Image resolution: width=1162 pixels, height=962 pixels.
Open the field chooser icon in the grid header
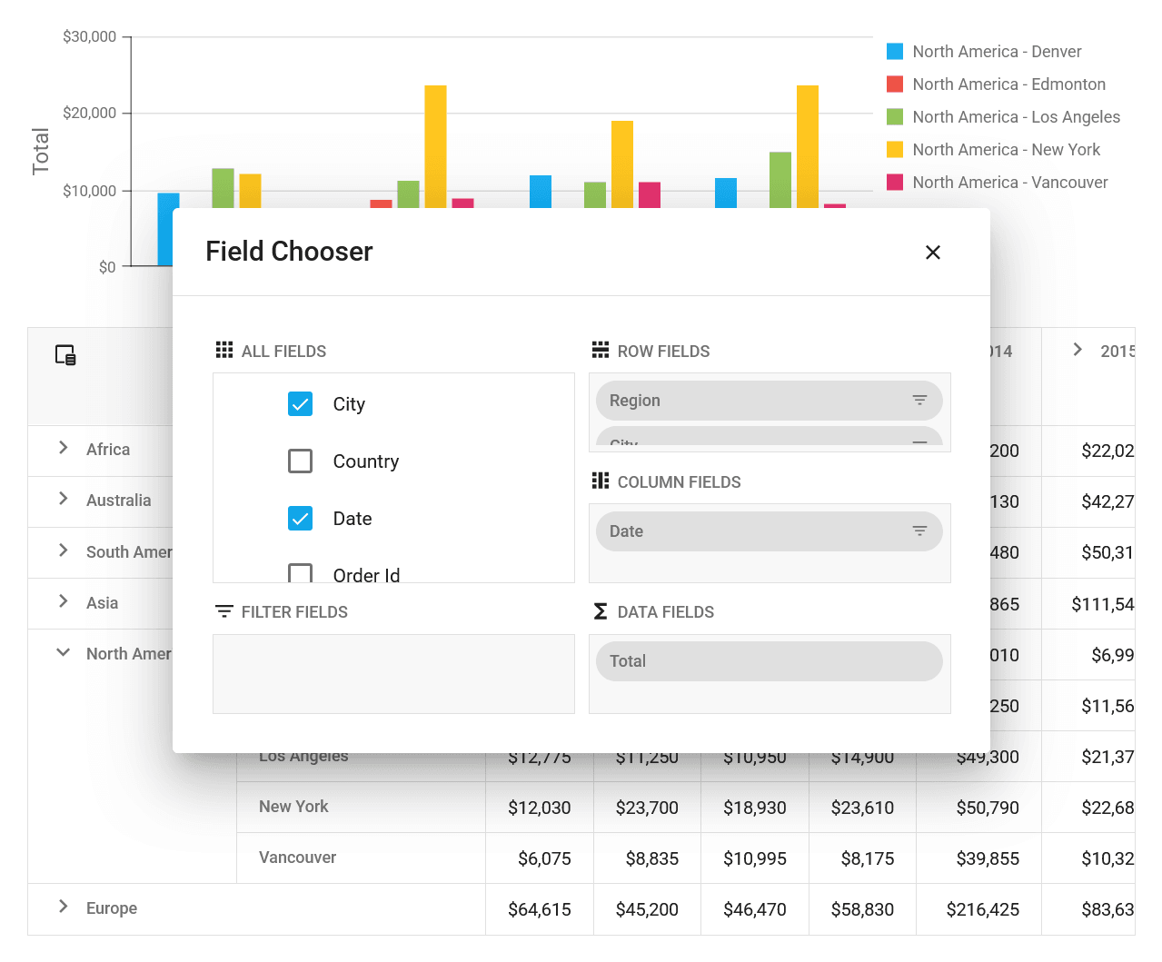pyautogui.click(x=65, y=355)
